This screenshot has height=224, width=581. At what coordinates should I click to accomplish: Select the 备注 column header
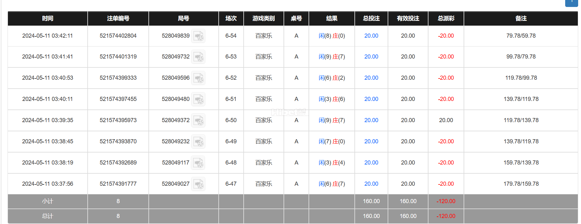coord(521,18)
